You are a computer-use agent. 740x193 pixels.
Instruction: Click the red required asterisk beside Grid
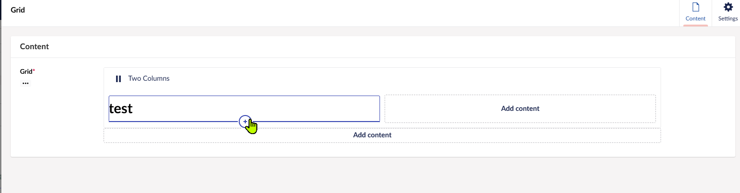34,70
